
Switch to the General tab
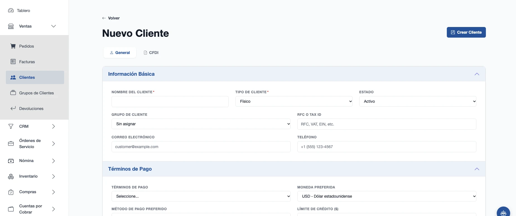click(x=120, y=53)
